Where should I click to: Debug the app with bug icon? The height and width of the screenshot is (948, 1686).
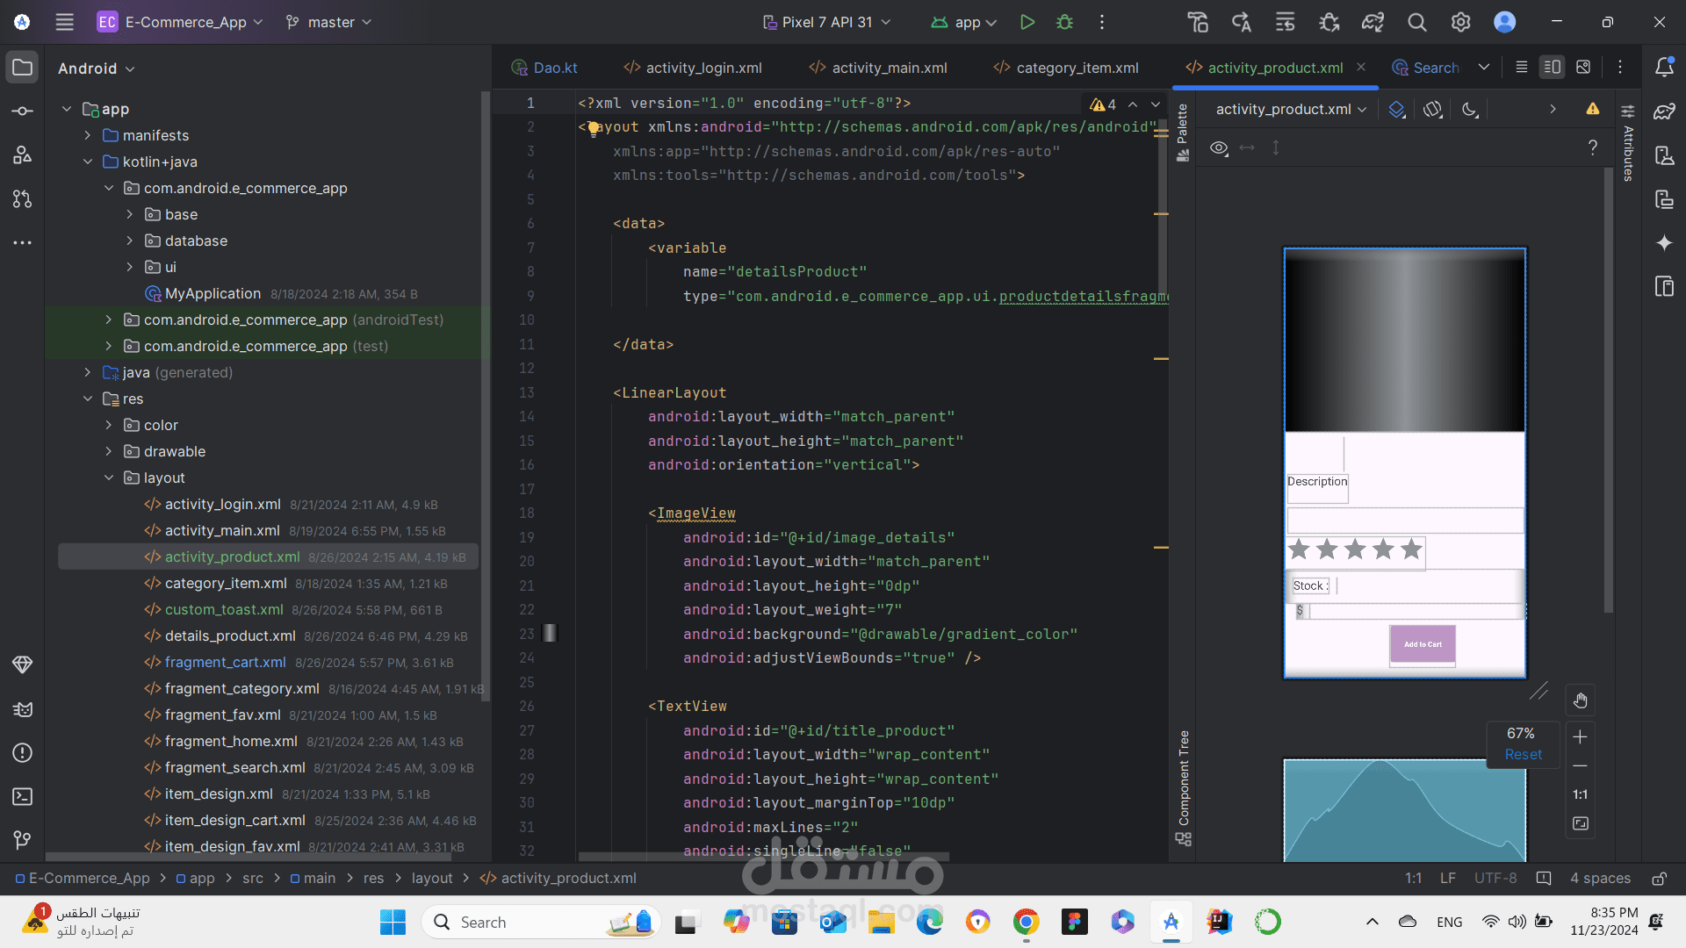[x=1065, y=22]
